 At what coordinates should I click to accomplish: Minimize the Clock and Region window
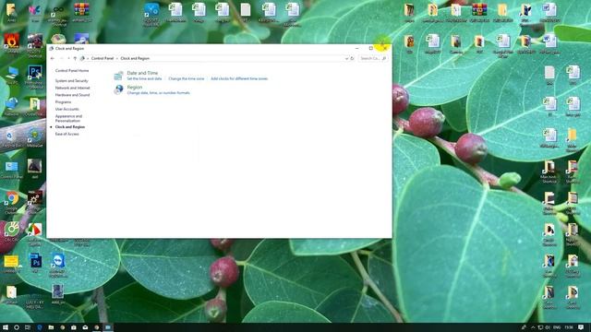coord(357,48)
